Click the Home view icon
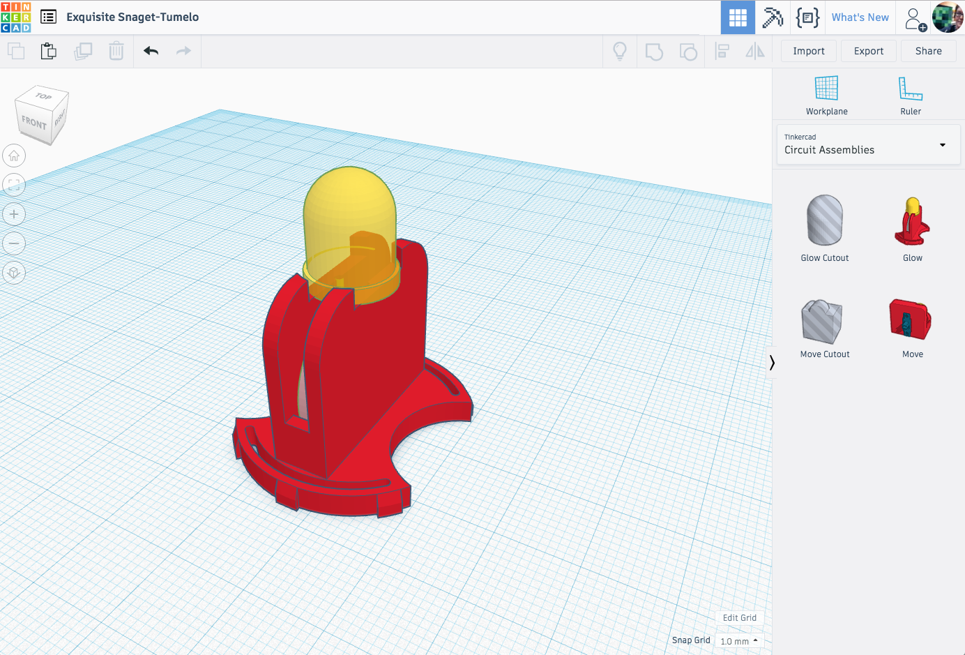 pyautogui.click(x=14, y=156)
